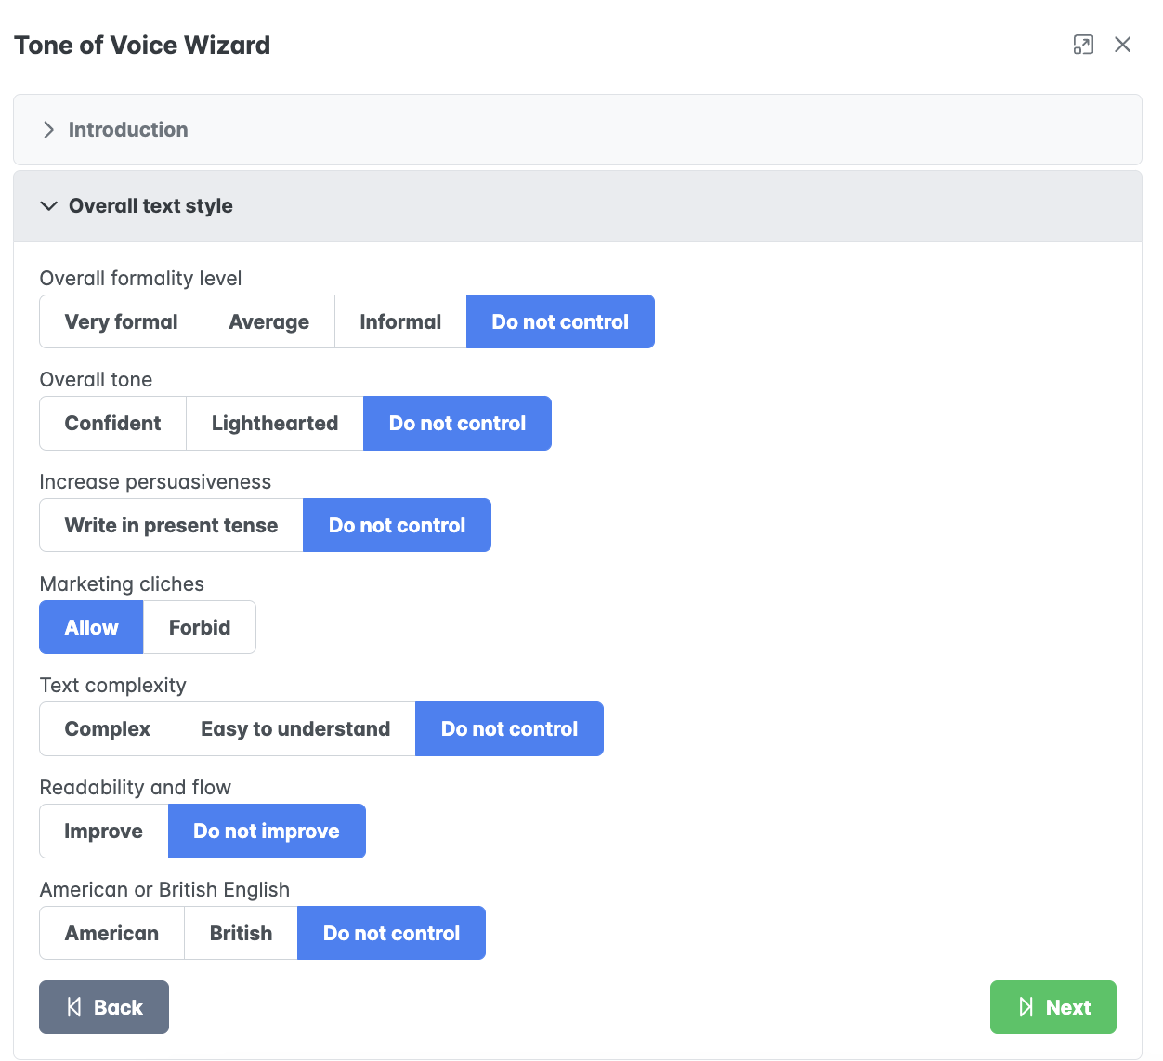Select Do not control for English variant
The width and height of the screenshot is (1163, 1061).
tap(391, 934)
